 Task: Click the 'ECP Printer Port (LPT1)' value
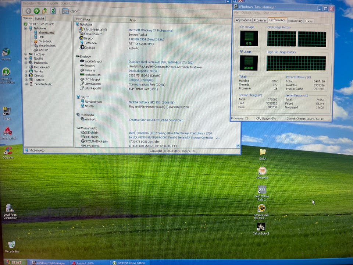143,89
